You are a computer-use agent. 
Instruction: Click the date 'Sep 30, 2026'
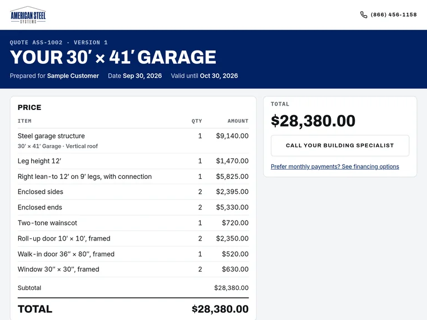tap(142, 76)
